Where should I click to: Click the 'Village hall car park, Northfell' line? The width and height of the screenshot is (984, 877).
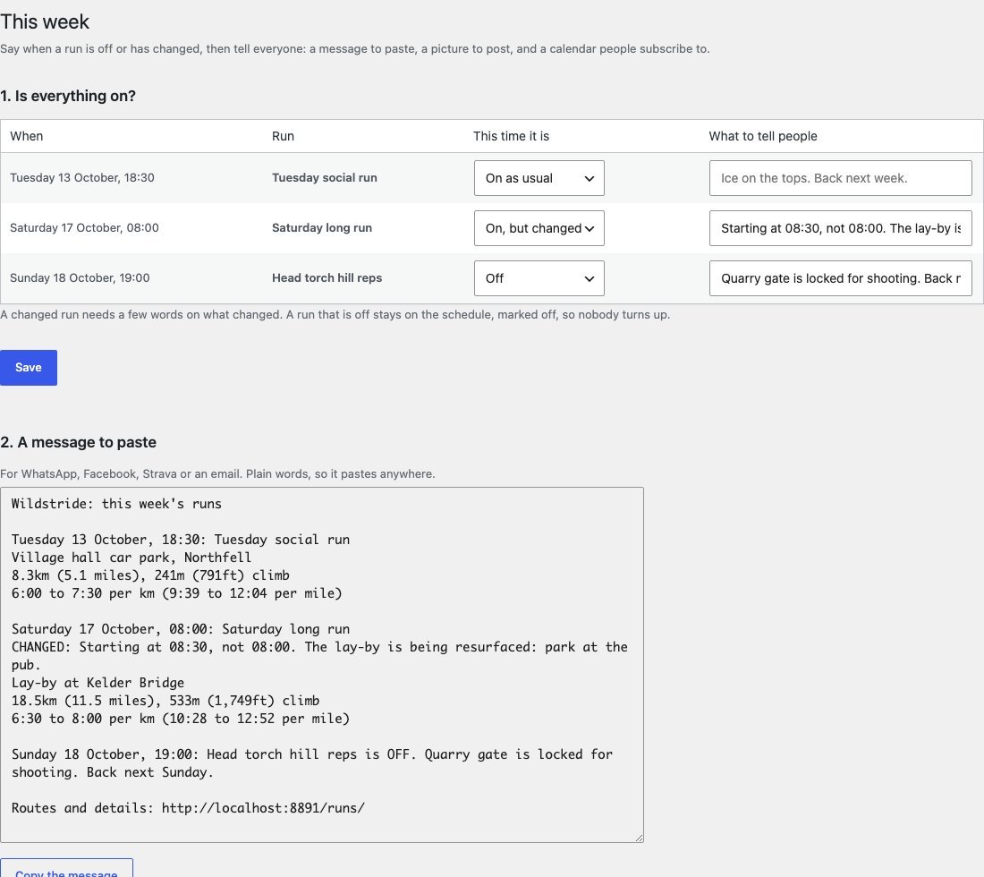click(x=131, y=558)
